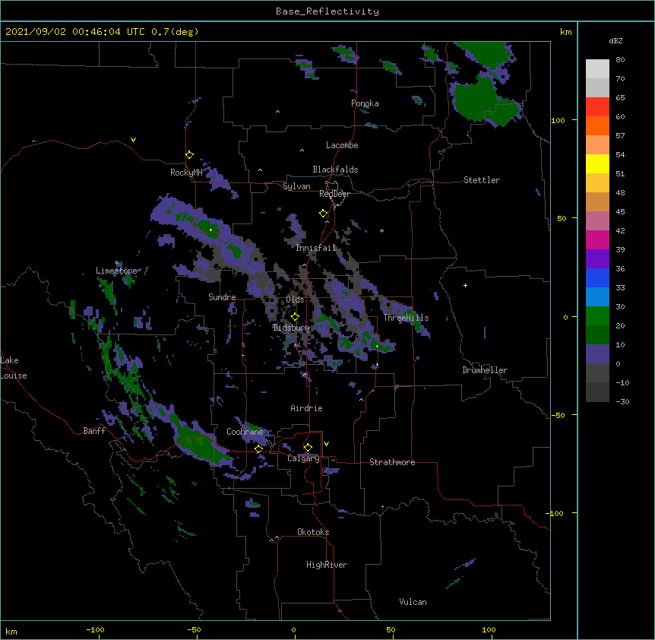Select the orange 57-60 dBZ legend swatch
The height and width of the screenshot is (640, 655).
pyautogui.click(x=597, y=125)
